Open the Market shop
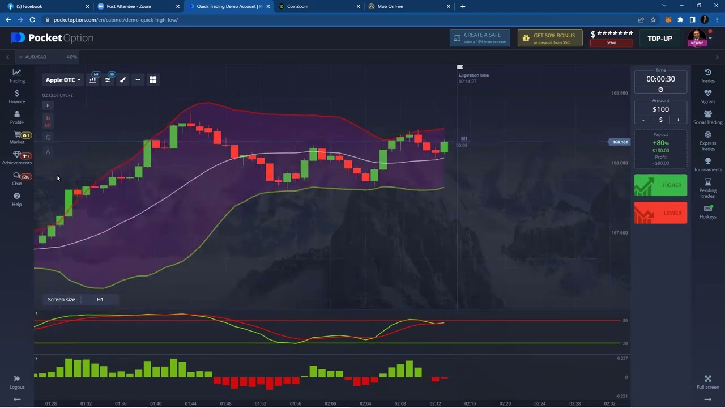This screenshot has height=408, width=725. (17, 138)
